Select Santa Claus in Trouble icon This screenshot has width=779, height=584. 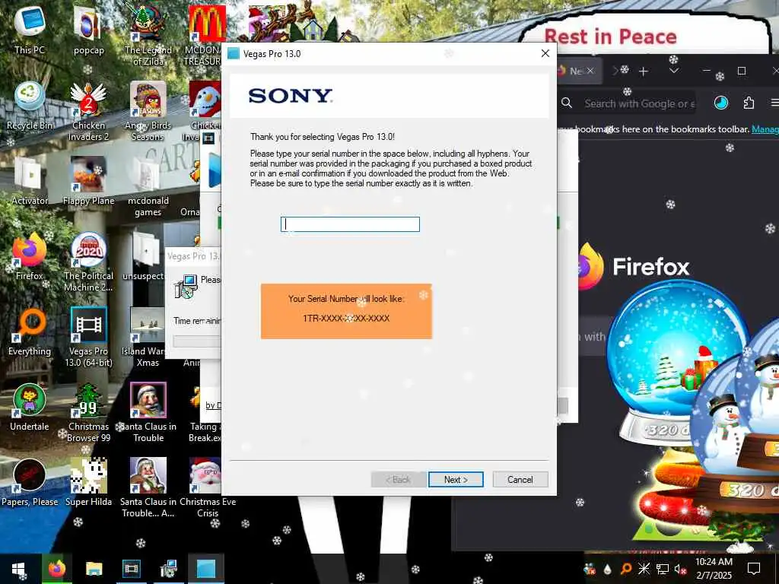[x=148, y=412]
